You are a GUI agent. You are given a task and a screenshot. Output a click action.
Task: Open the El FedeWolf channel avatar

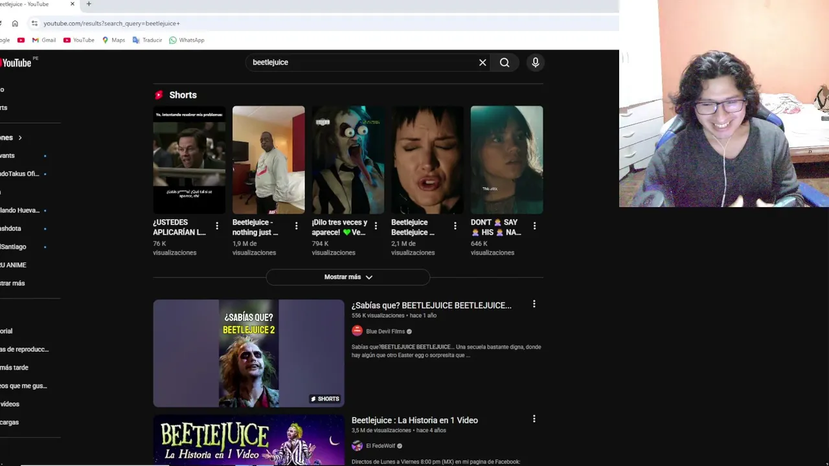point(357,446)
